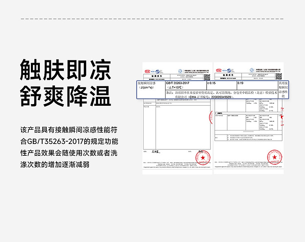Click the QR code on right report

point(278,76)
